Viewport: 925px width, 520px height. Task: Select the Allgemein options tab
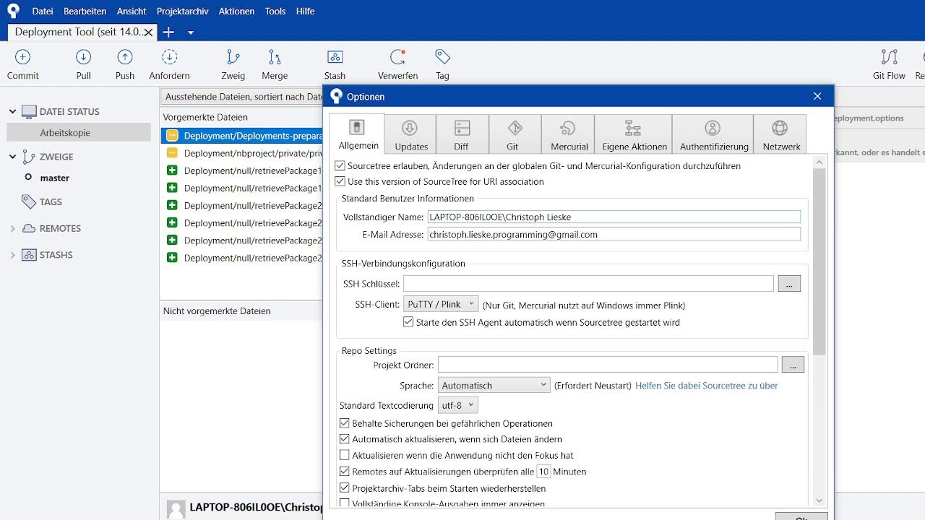click(357, 134)
